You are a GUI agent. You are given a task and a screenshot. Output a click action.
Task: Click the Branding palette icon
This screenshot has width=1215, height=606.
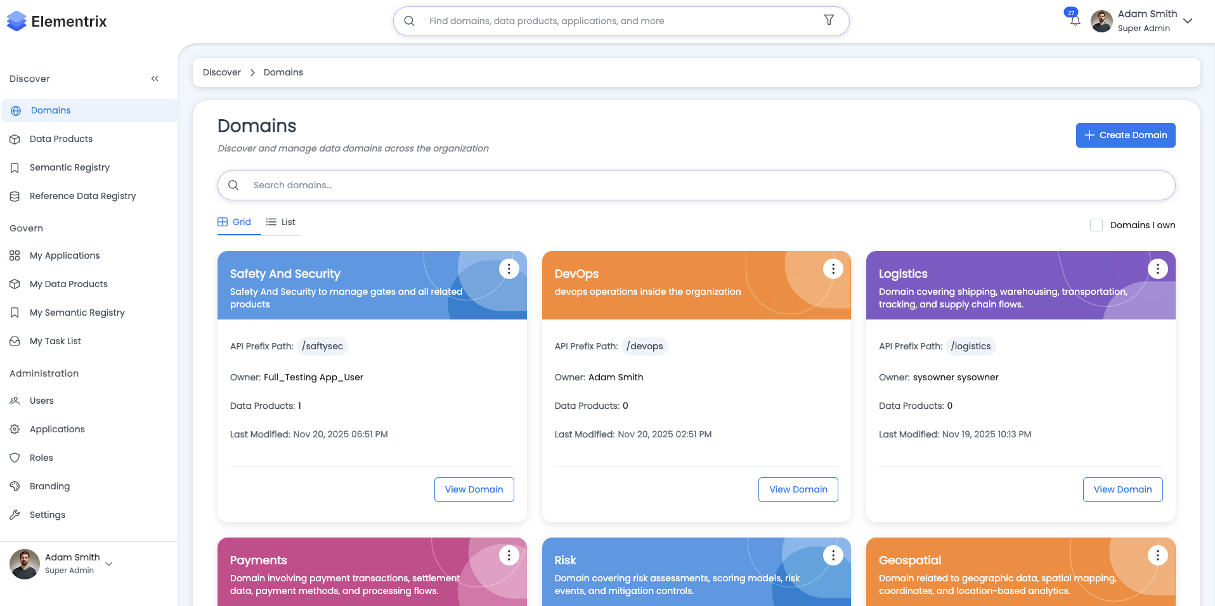point(15,486)
